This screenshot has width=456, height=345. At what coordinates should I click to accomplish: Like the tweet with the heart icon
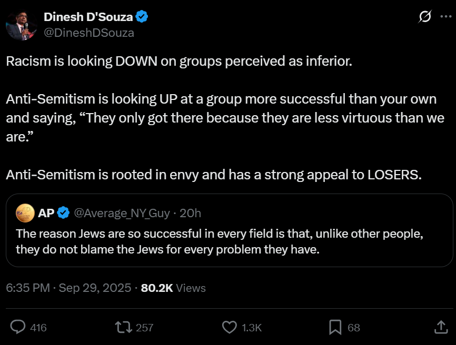pyautogui.click(x=229, y=327)
